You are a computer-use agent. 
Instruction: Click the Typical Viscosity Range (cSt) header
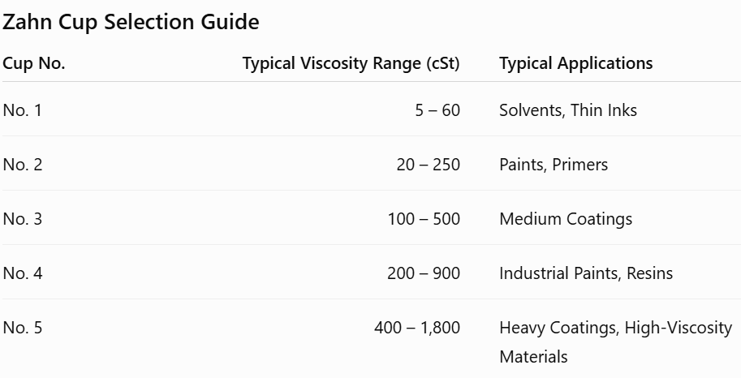coord(351,63)
